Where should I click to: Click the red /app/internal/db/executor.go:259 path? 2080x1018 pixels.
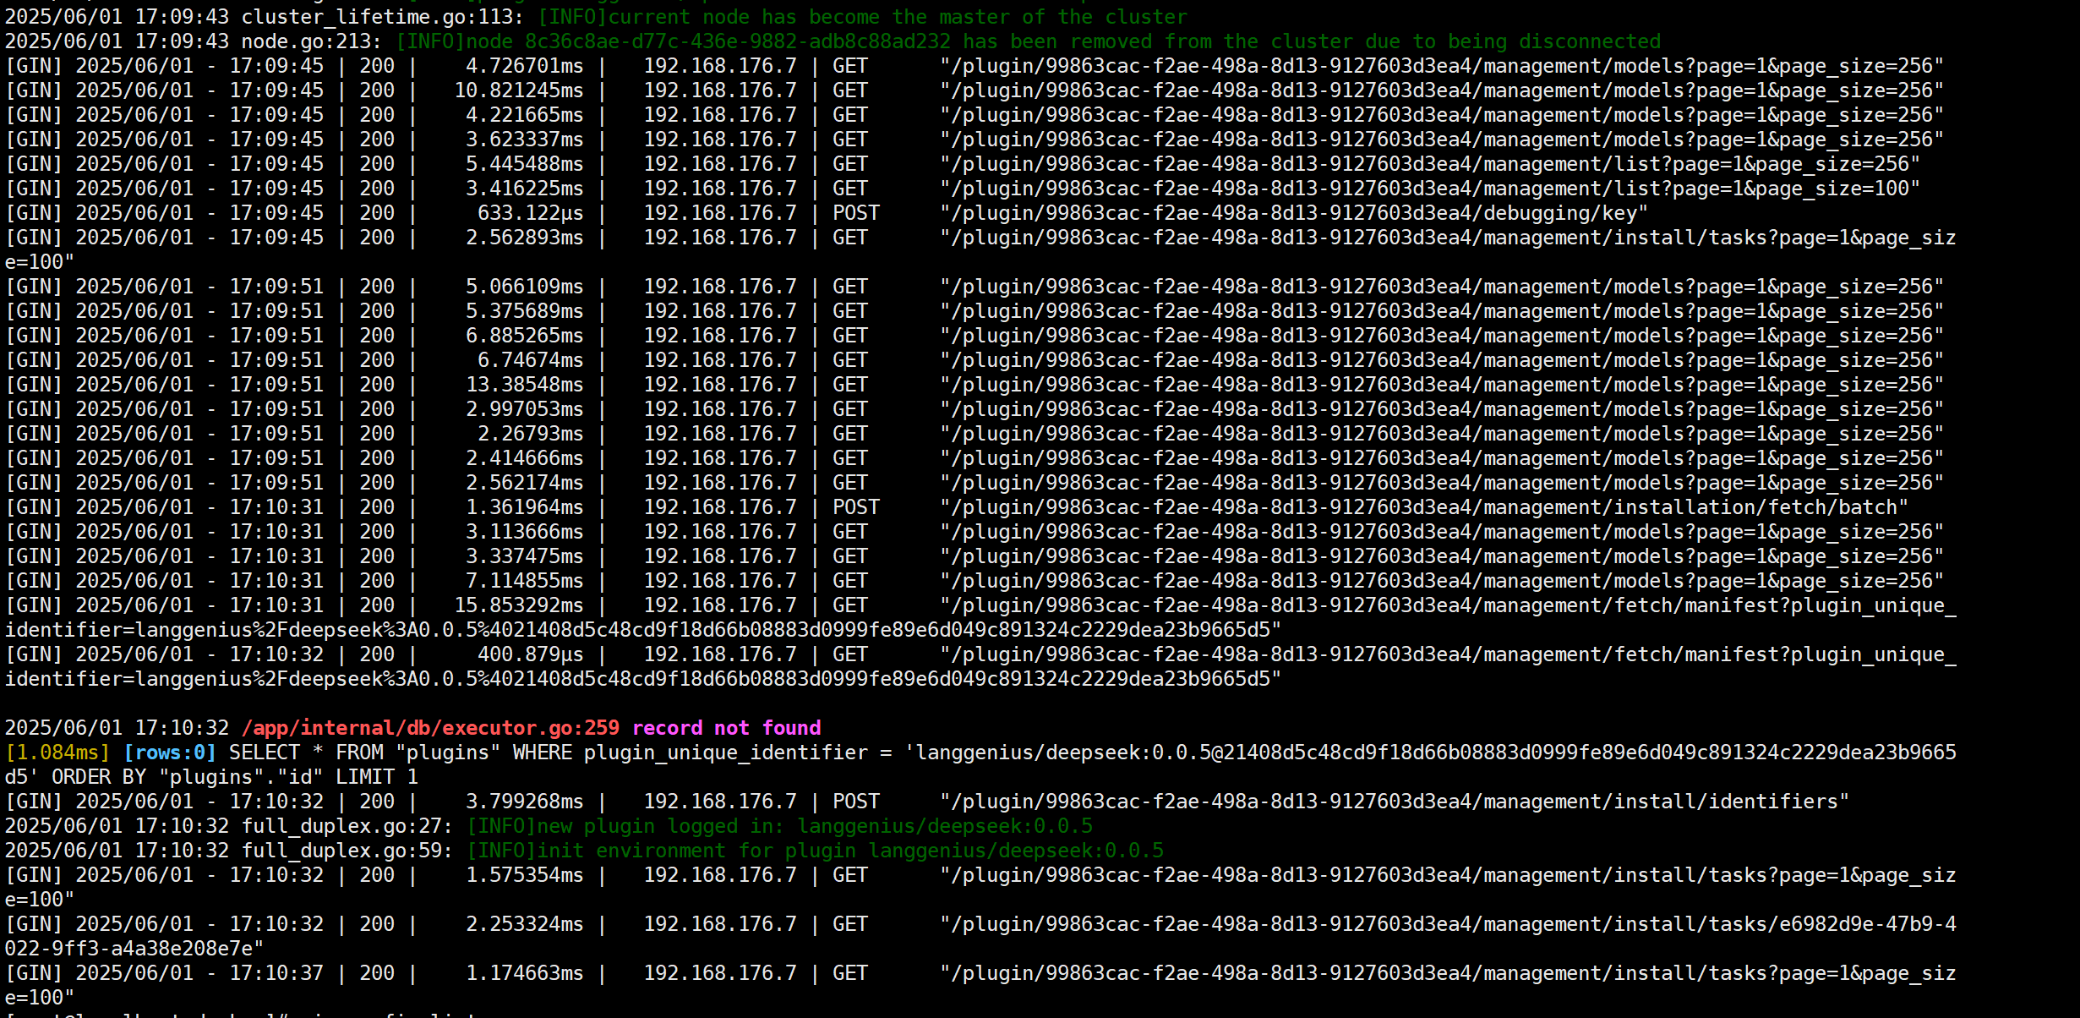pos(430,728)
